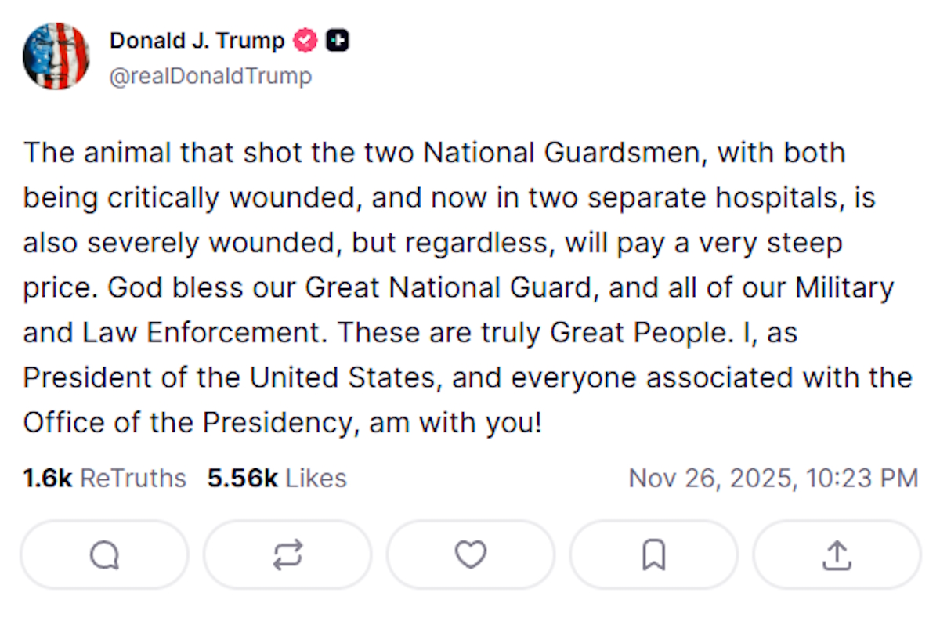Bookmark this Truth with the bookmark icon
Viewport: 940px width, 643px height.
tap(653, 554)
